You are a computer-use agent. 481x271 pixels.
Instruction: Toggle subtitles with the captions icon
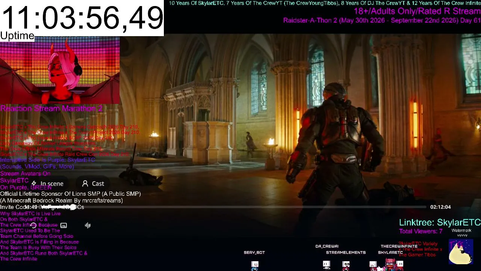[x=64, y=225]
